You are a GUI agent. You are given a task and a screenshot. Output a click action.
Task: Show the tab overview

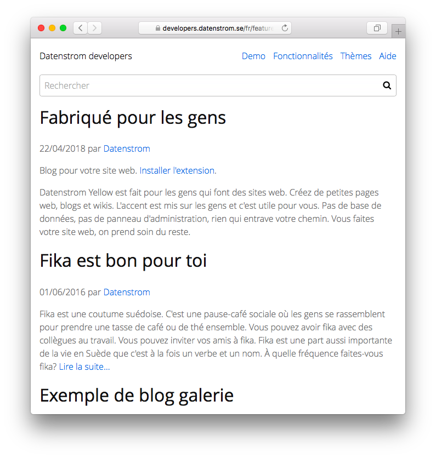click(x=377, y=28)
